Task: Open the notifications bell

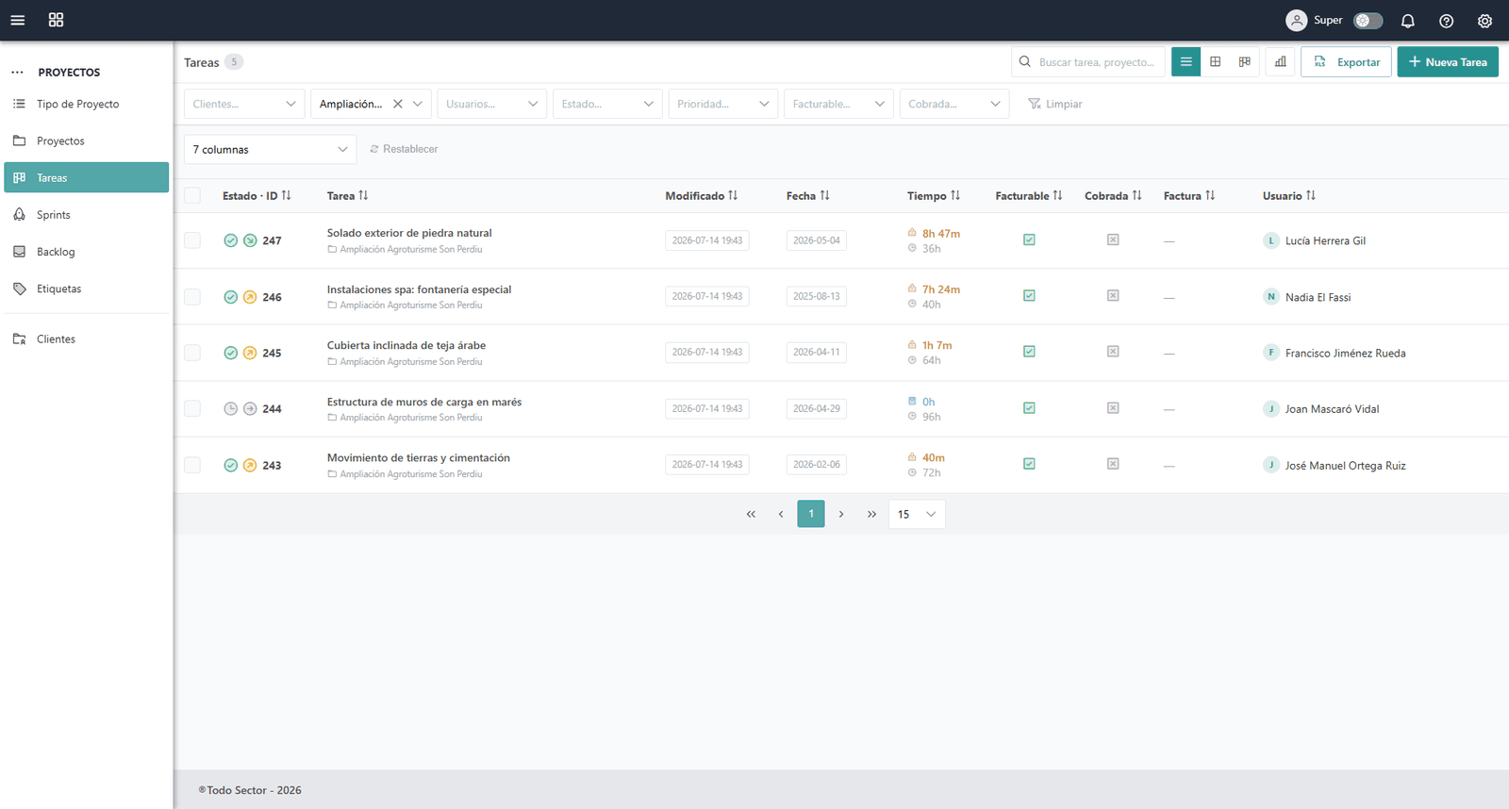Action: coord(1407,21)
